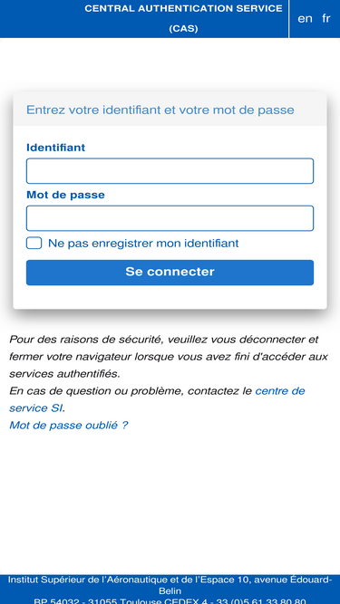Click the bold Mot de passe field label

(65, 195)
